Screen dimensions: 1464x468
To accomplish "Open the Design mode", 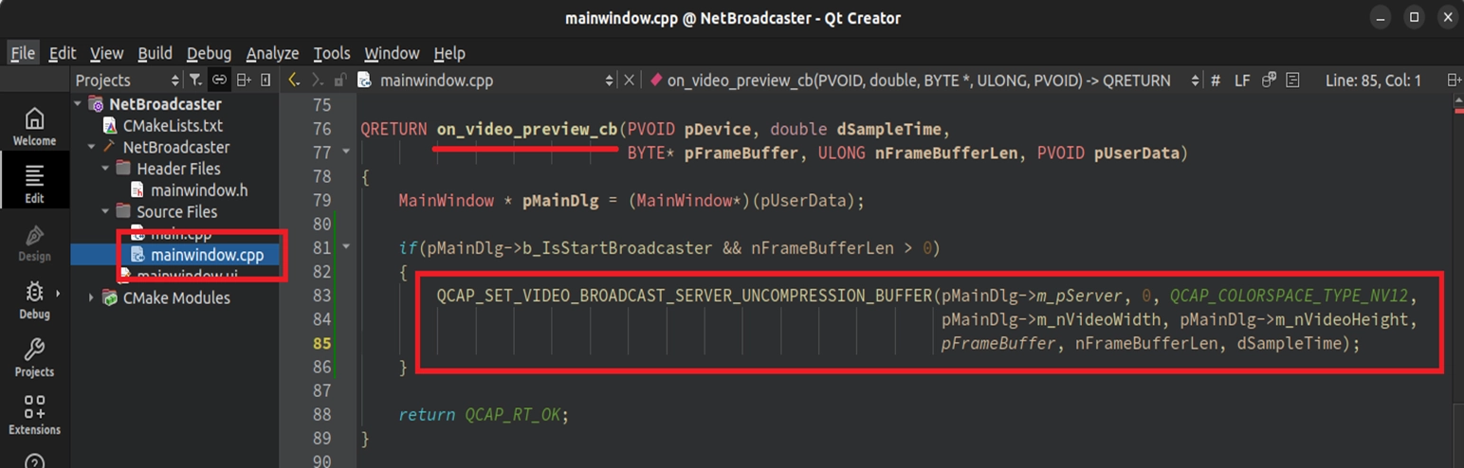I will (x=34, y=243).
